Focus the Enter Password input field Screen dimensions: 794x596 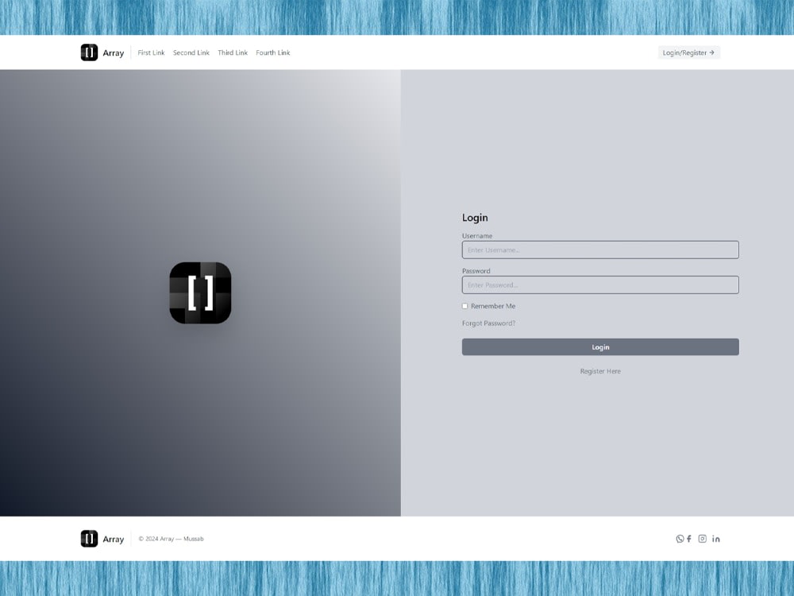pos(600,284)
